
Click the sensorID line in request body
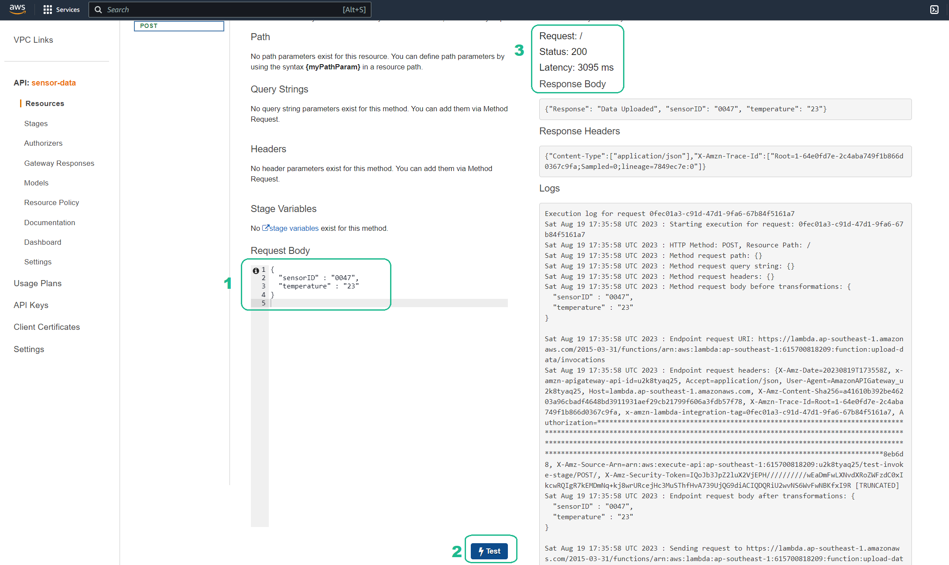click(319, 278)
